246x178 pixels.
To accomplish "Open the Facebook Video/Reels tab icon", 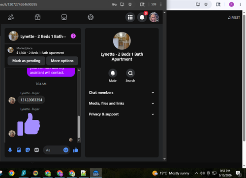I will [37, 17].
